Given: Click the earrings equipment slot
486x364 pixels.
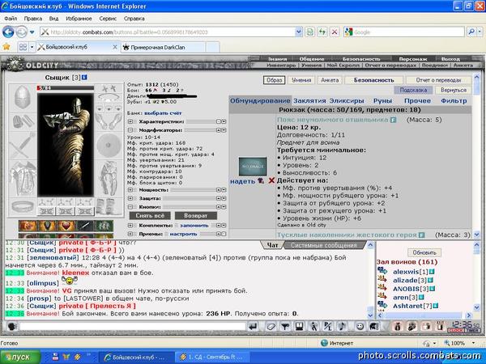Looking at the screenshot, I should click(x=109, y=88).
